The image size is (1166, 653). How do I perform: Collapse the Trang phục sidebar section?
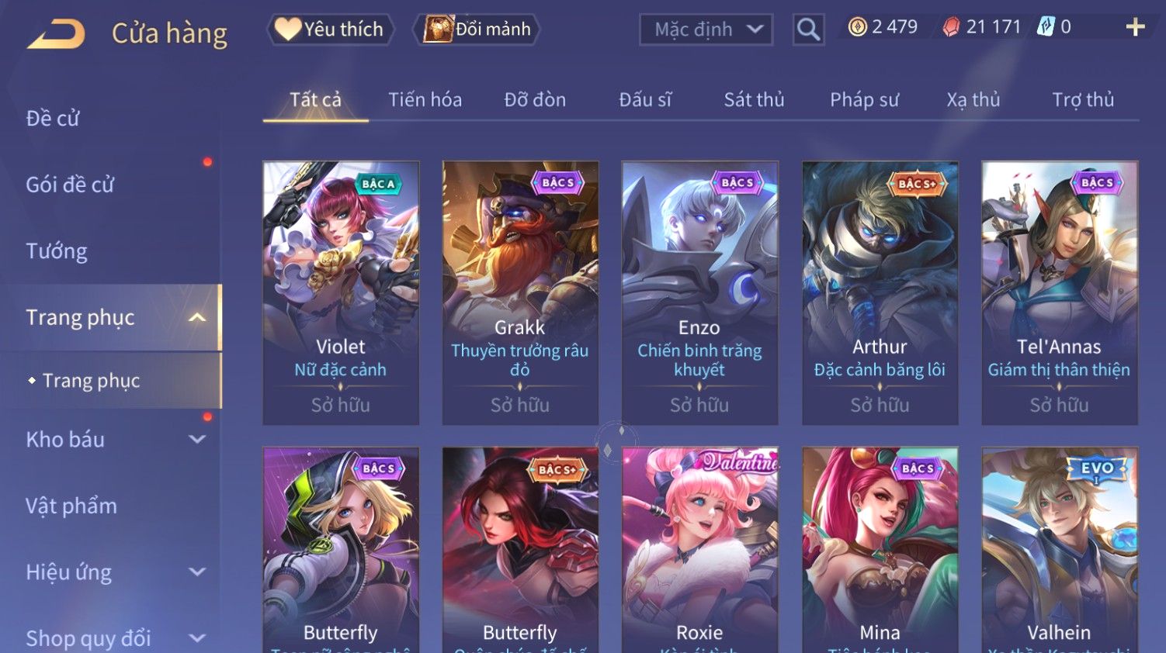click(x=198, y=317)
